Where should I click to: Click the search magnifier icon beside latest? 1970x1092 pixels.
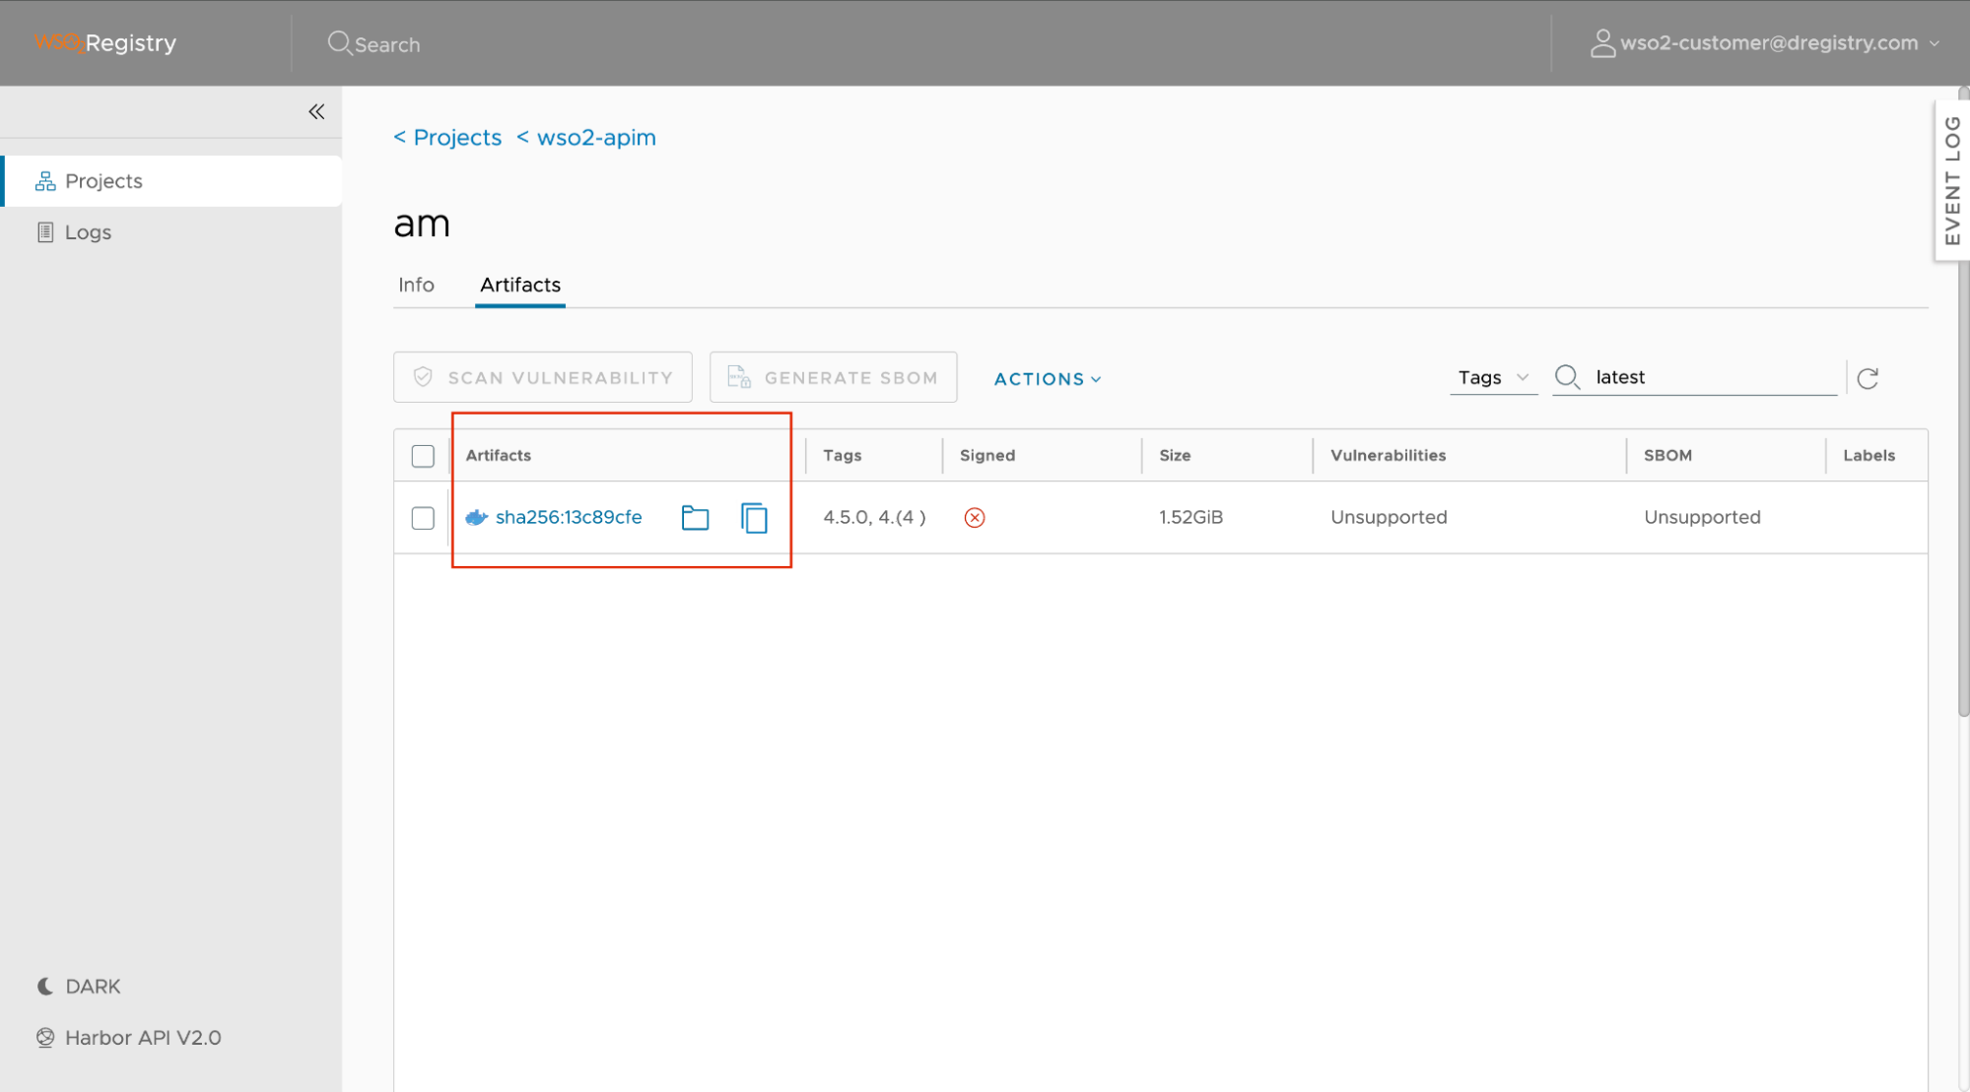1567,377
